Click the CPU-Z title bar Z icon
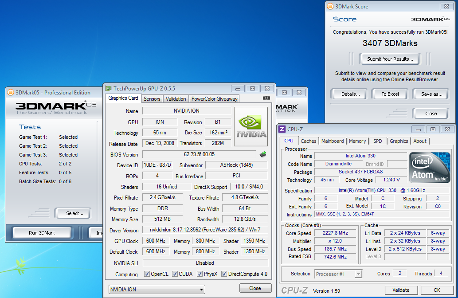Viewport: 458px width, 298px height. (x=282, y=129)
